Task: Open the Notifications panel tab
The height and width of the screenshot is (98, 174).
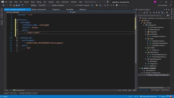Action: (165, 90)
